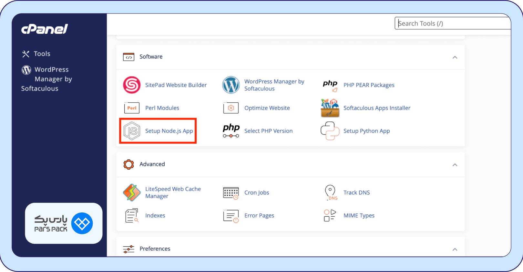
Task: Open the Select PHP Version link
Action: pos(268,131)
